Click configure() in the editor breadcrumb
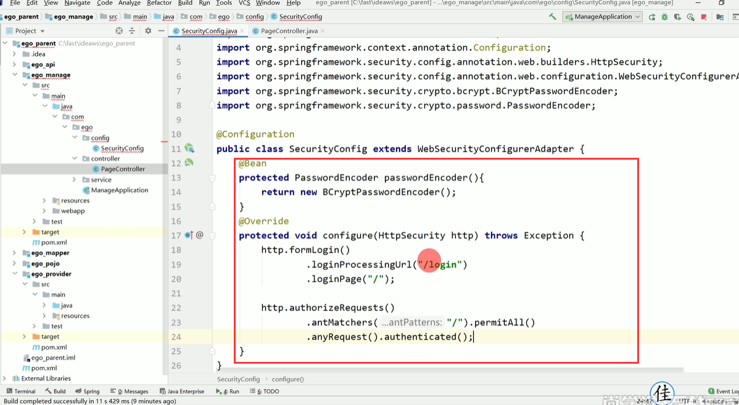The width and height of the screenshot is (739, 405). pos(287,379)
